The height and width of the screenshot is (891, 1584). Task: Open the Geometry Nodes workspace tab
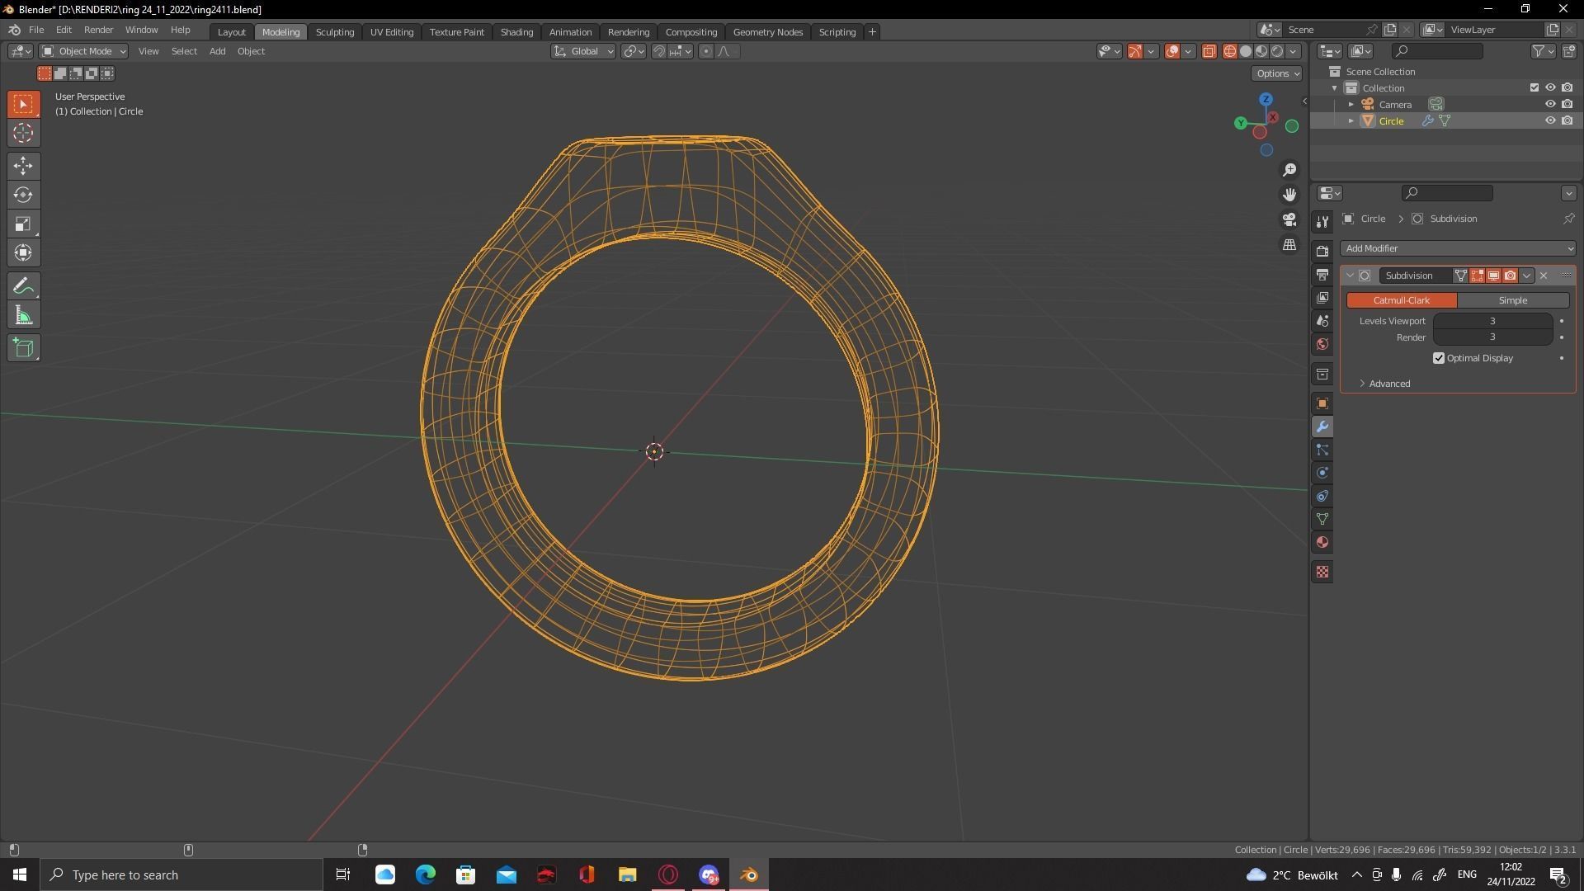pyautogui.click(x=767, y=31)
